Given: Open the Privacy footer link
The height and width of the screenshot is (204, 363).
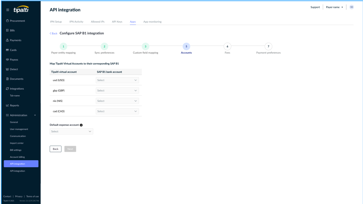Looking at the screenshot, I should coord(19,196).
